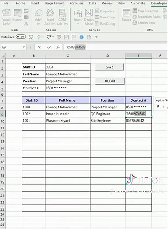
Task: Select row 10 header
Action: coord(3,121)
